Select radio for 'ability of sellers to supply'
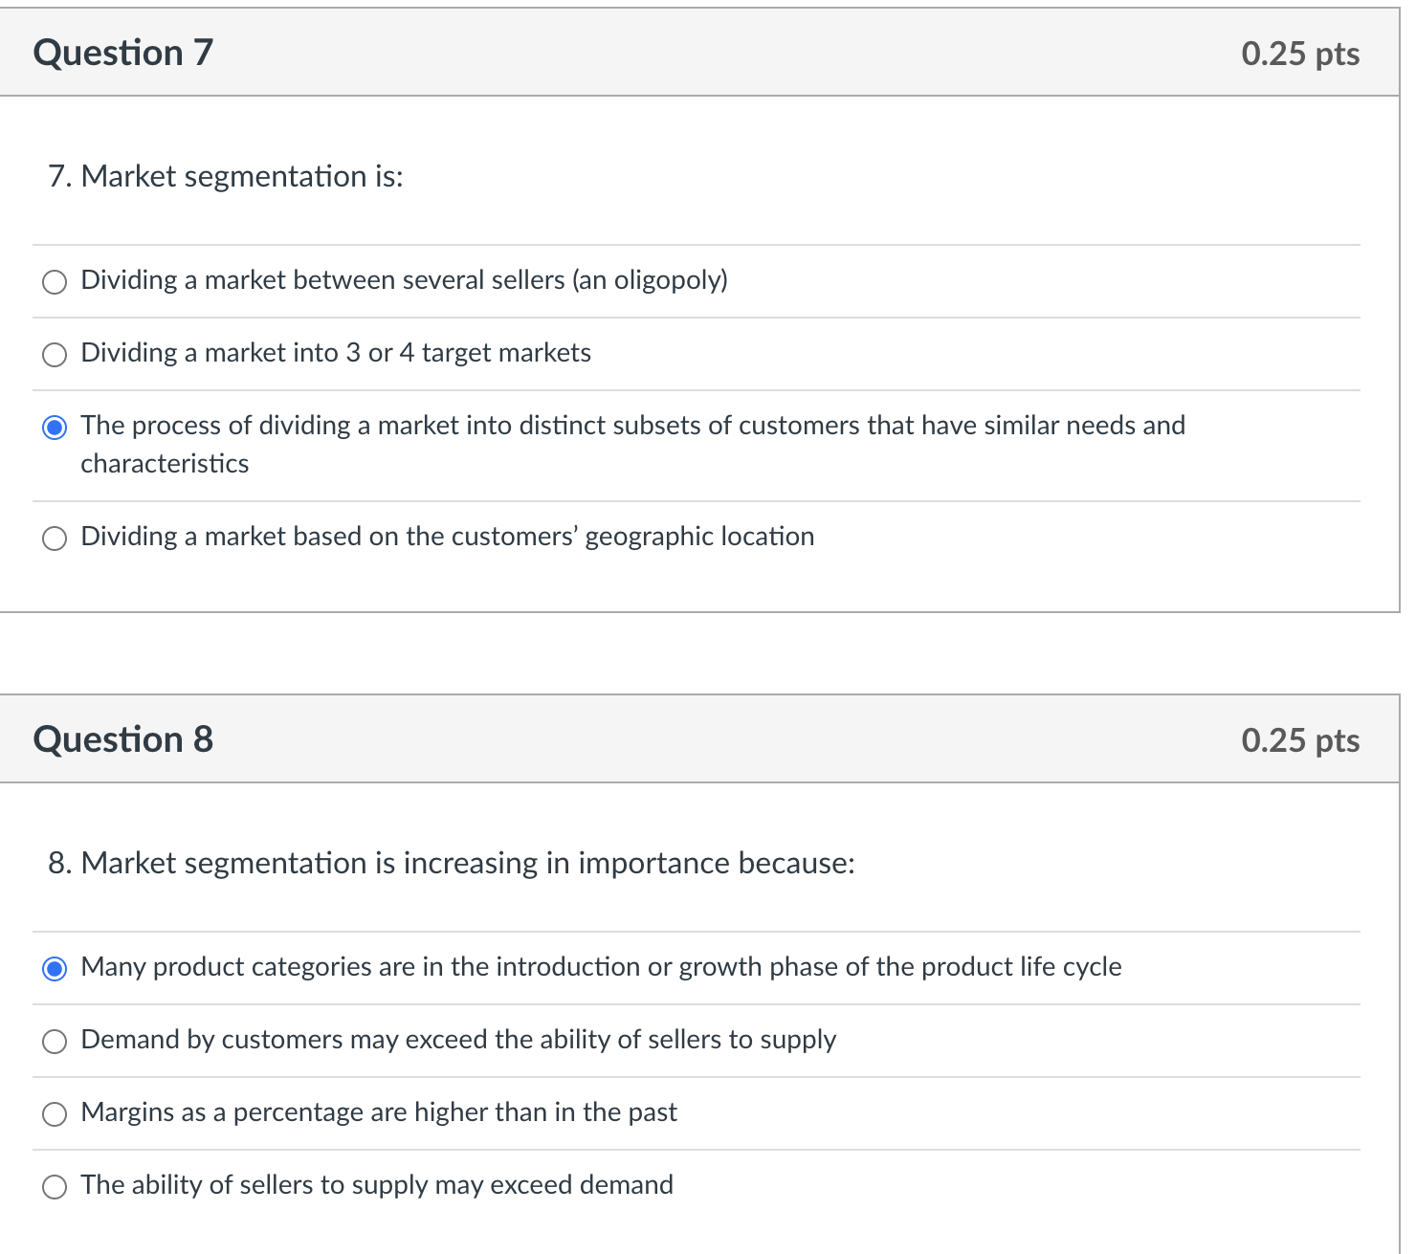Screen dimensions: 1416x1254 tap(55, 1187)
